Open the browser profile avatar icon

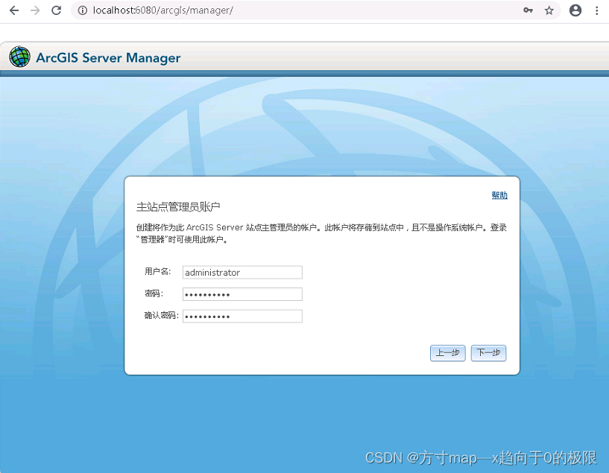tap(575, 10)
